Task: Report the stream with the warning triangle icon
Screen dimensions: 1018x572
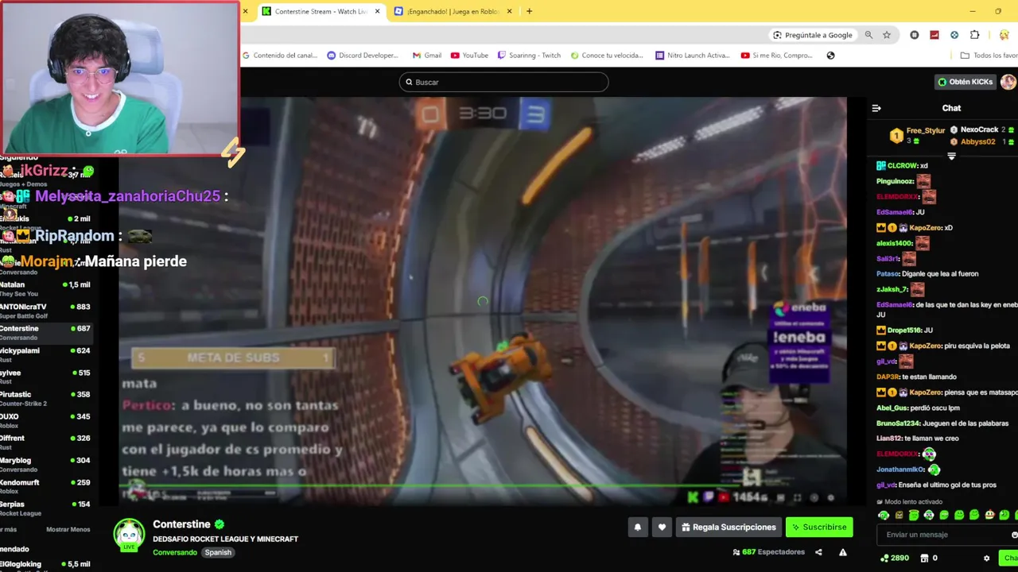Action: 843,552
